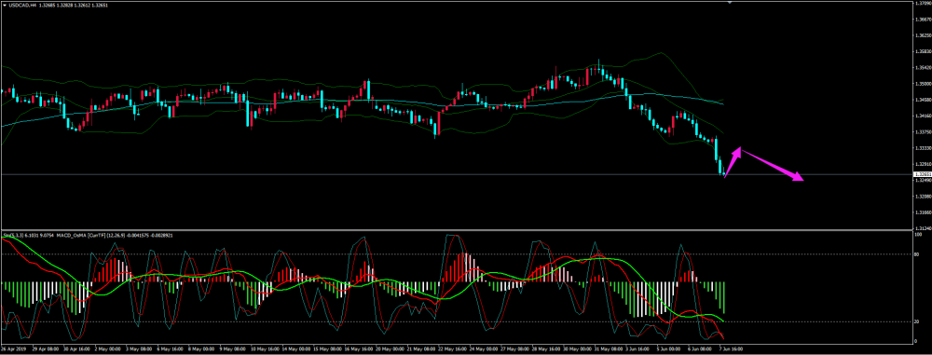This screenshot has width=932, height=355.
Task: Click time axis label 7 Jun 16:00
Action: click(731, 349)
